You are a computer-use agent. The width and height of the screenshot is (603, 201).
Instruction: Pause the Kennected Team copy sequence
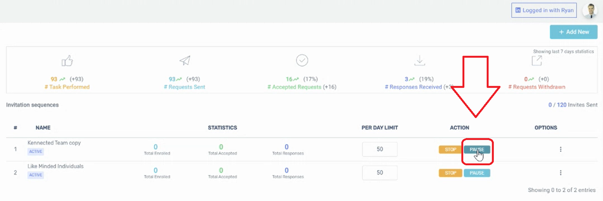[477, 149]
